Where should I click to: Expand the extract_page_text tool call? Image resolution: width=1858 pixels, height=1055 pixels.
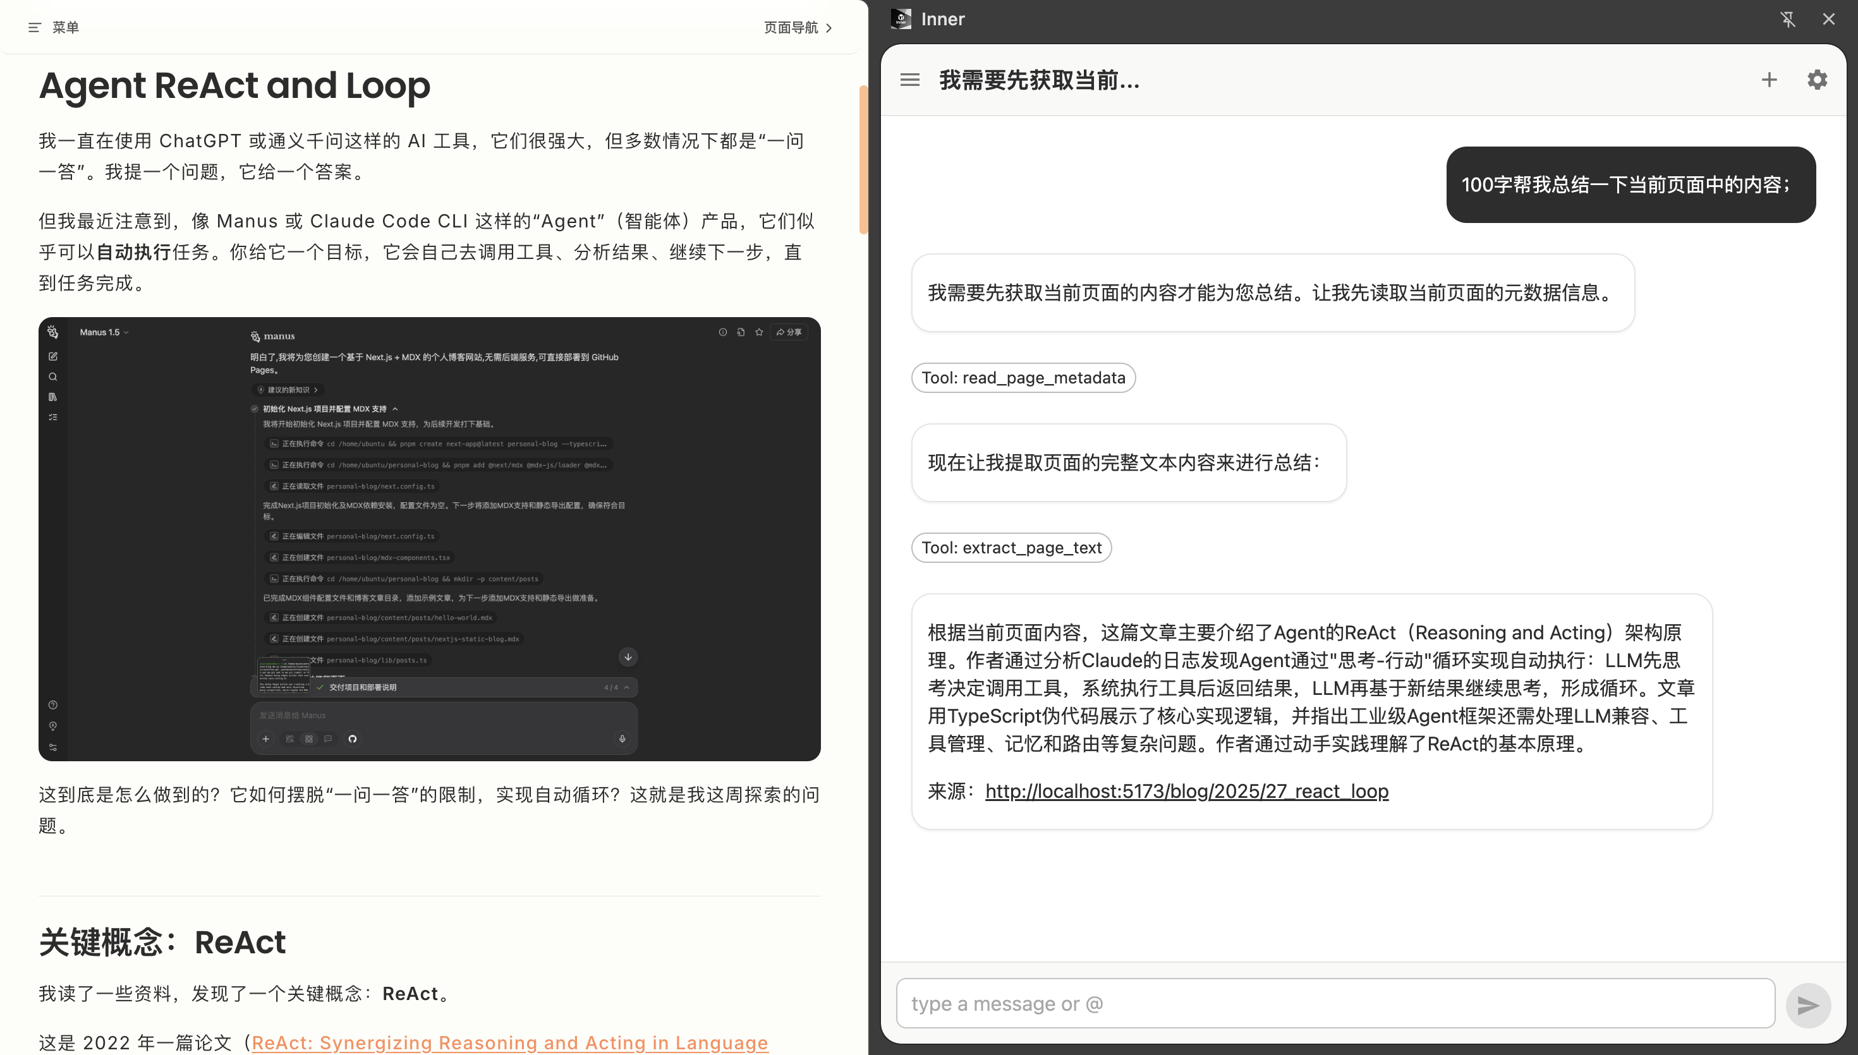pyautogui.click(x=1011, y=548)
